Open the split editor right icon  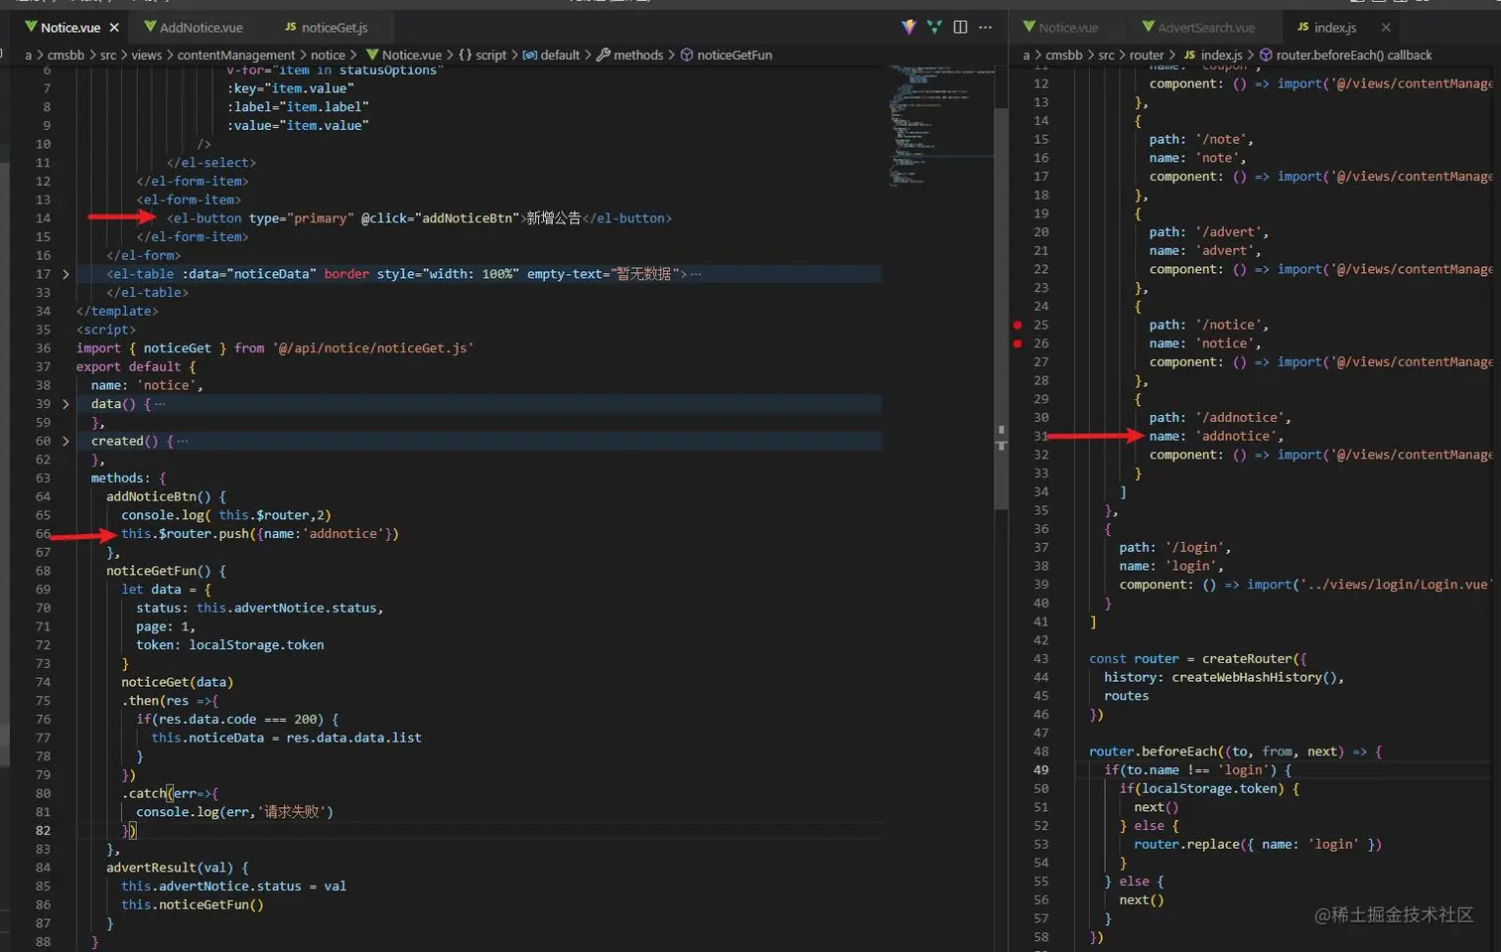(x=960, y=27)
